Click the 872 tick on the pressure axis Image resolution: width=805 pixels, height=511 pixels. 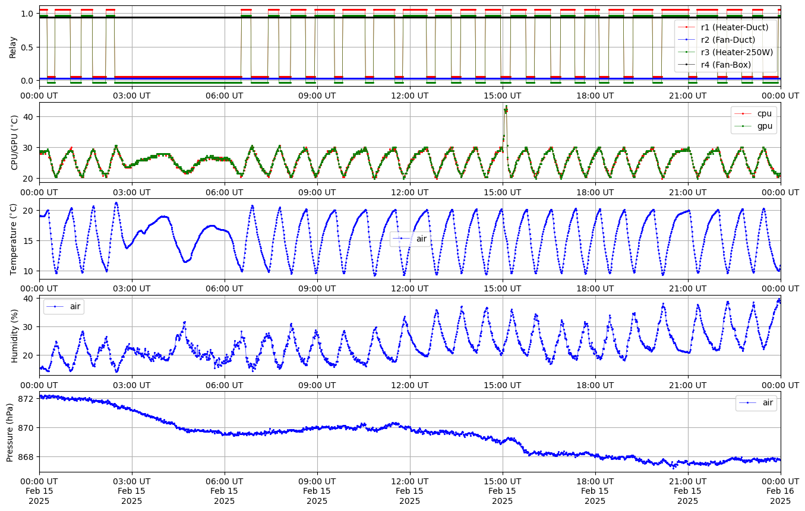click(x=27, y=399)
